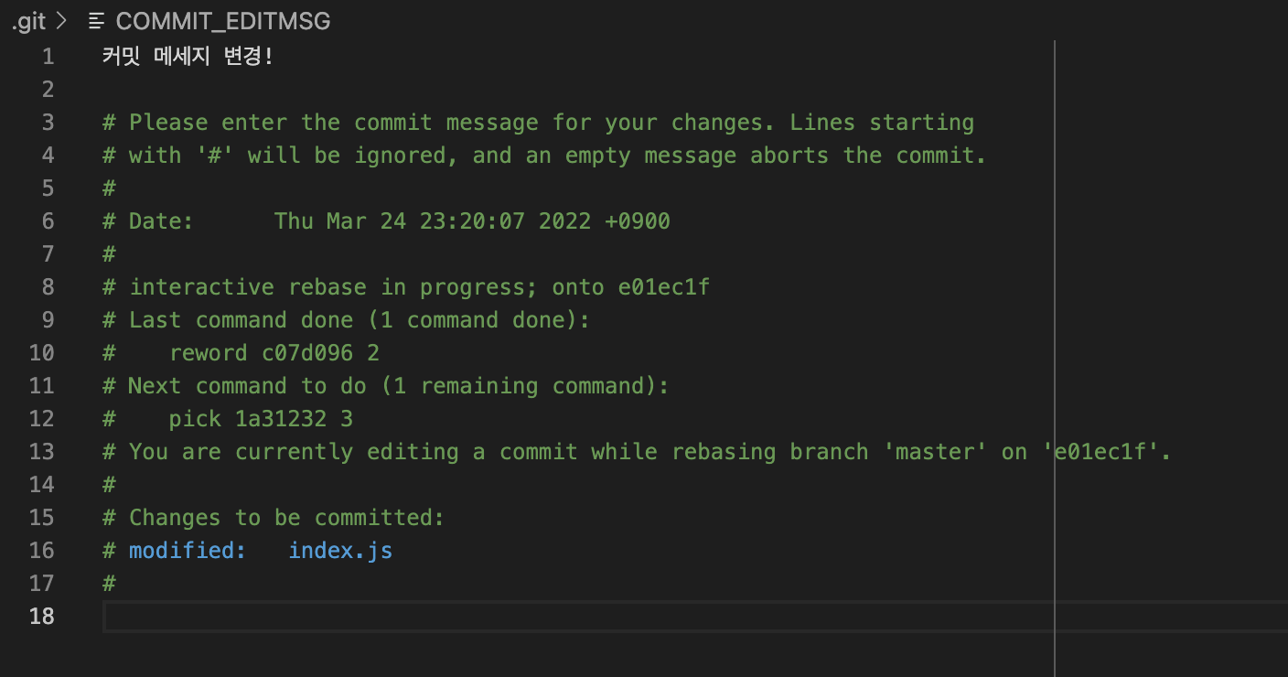Click on the index.js filename text
The image size is (1288, 677).
tap(340, 551)
